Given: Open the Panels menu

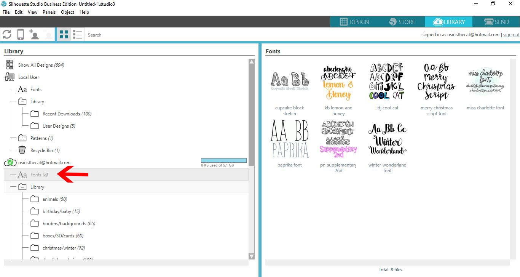Looking at the screenshot, I should point(49,12).
